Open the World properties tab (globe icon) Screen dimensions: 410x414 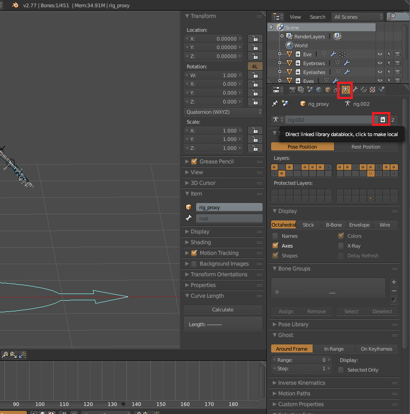click(319, 90)
